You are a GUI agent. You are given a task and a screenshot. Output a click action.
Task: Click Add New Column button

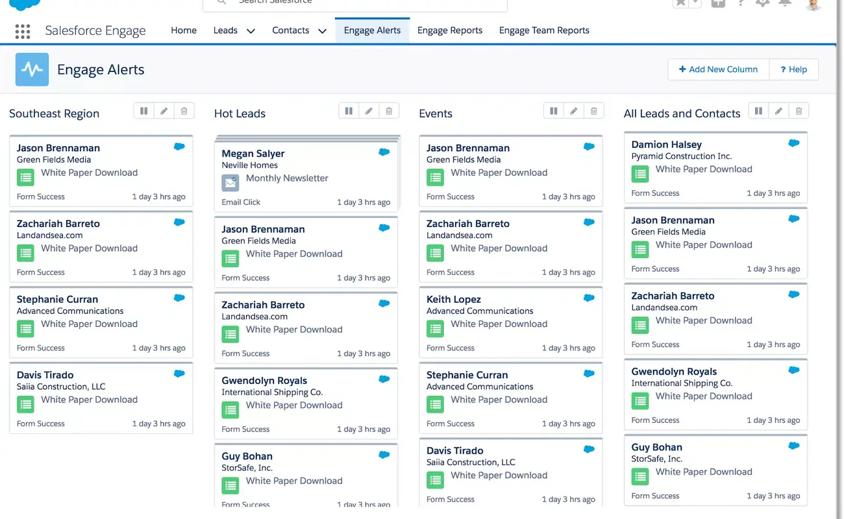719,69
